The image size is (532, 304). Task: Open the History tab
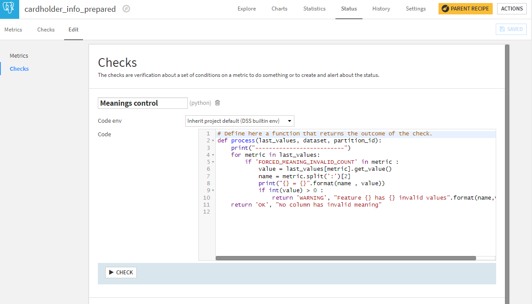(x=381, y=8)
